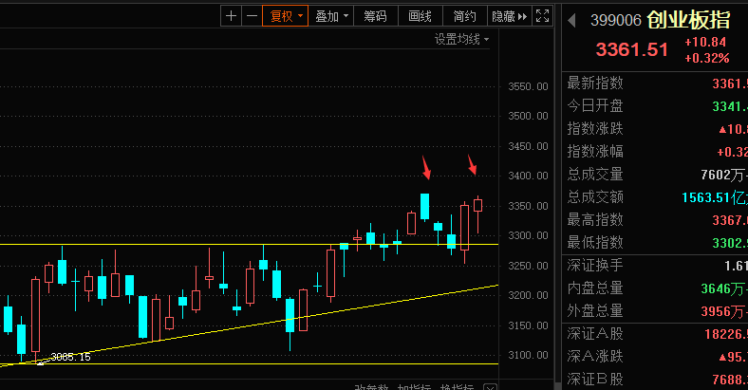Click the 3250.00 price axis label
This screenshot has height=390, width=748.
[528, 266]
